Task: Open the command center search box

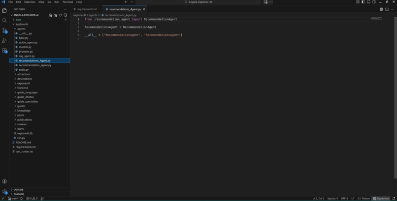Action: click(x=198, y=2)
